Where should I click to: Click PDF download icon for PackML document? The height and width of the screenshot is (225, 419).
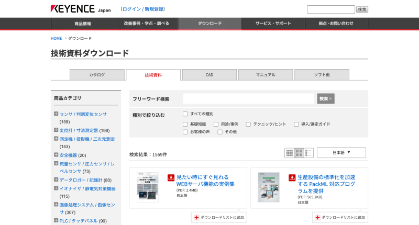click(292, 177)
